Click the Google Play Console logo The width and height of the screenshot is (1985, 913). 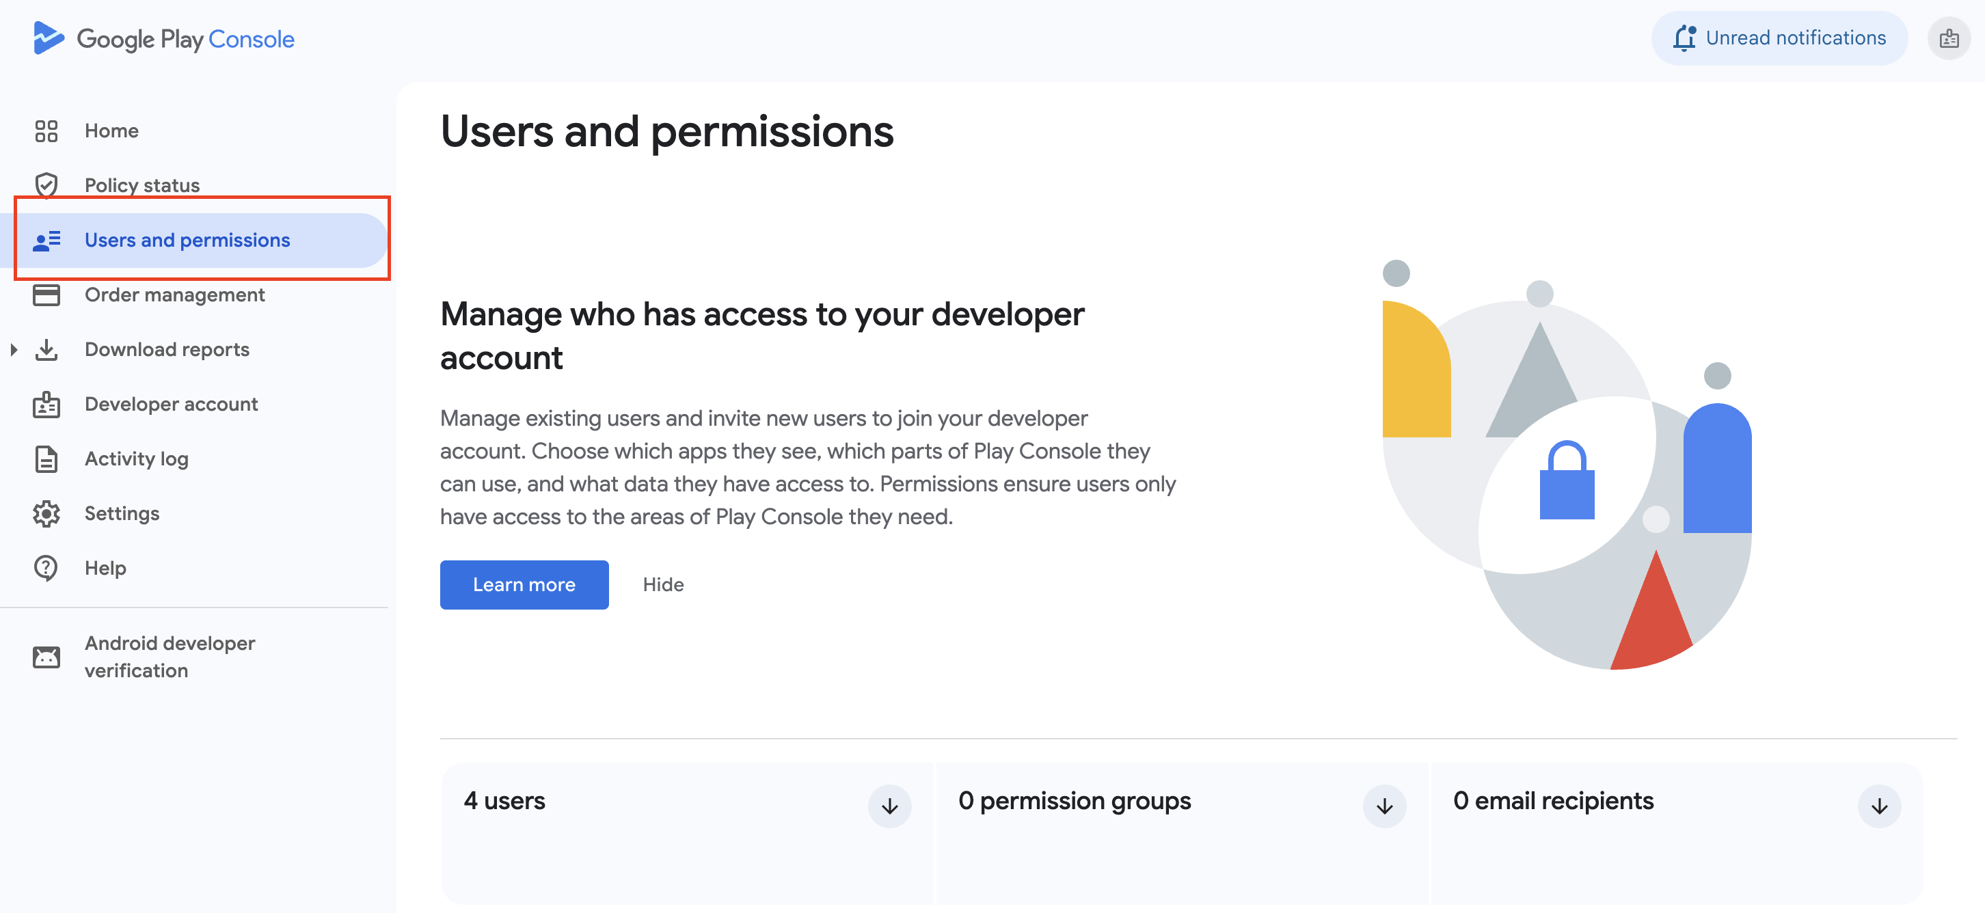click(x=163, y=38)
